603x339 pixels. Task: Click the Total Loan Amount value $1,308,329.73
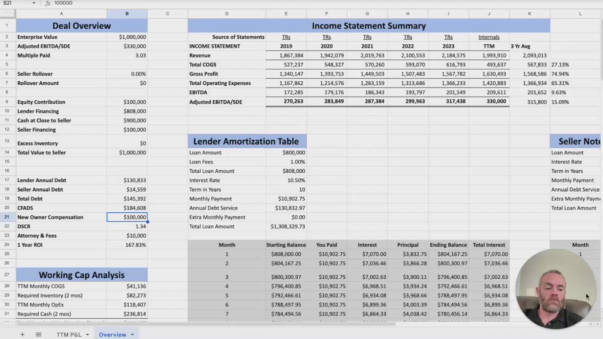click(286, 226)
